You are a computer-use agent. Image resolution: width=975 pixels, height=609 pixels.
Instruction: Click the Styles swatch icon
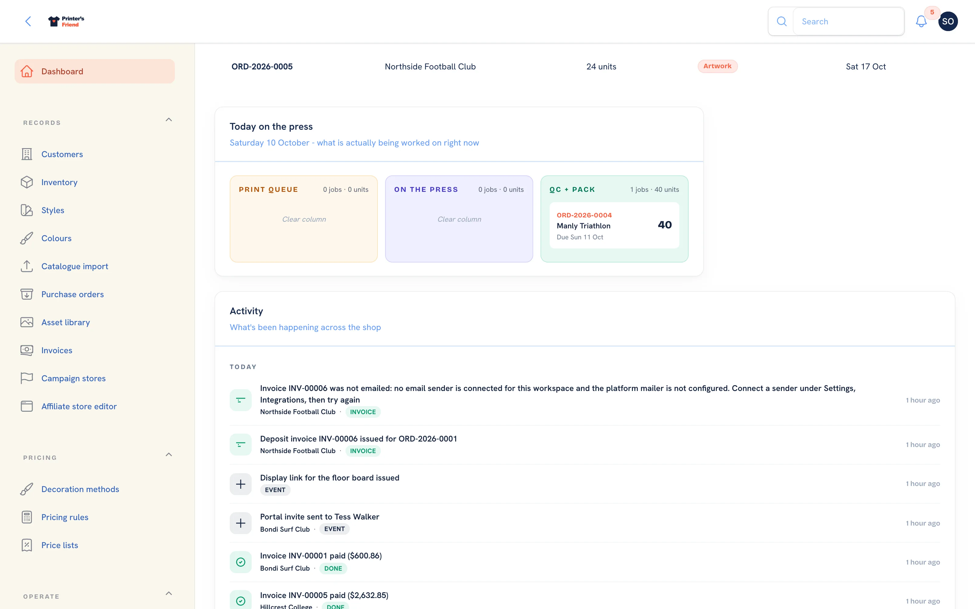click(27, 210)
